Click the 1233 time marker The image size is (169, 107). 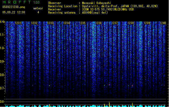[x=50, y=23]
